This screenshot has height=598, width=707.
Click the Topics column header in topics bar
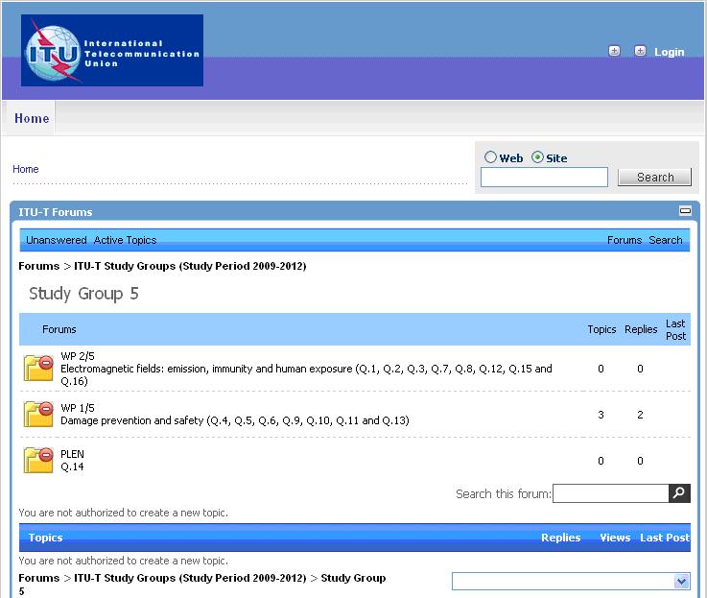point(45,538)
